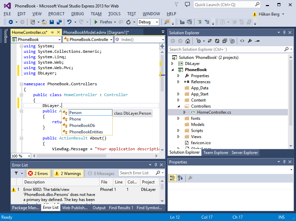Click the Håkan Berg account name
This screenshot has height=221, width=296.
[x=269, y=14]
